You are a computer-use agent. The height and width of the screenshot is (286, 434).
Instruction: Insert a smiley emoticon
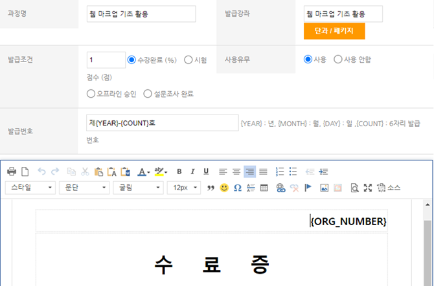click(x=224, y=188)
